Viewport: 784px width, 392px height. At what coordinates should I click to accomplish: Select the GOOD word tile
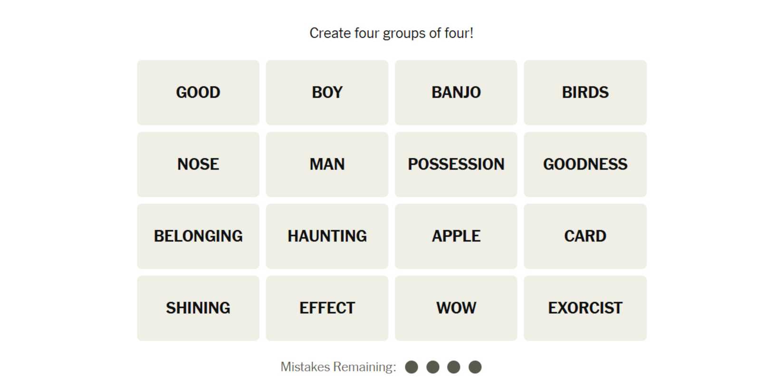tap(198, 93)
